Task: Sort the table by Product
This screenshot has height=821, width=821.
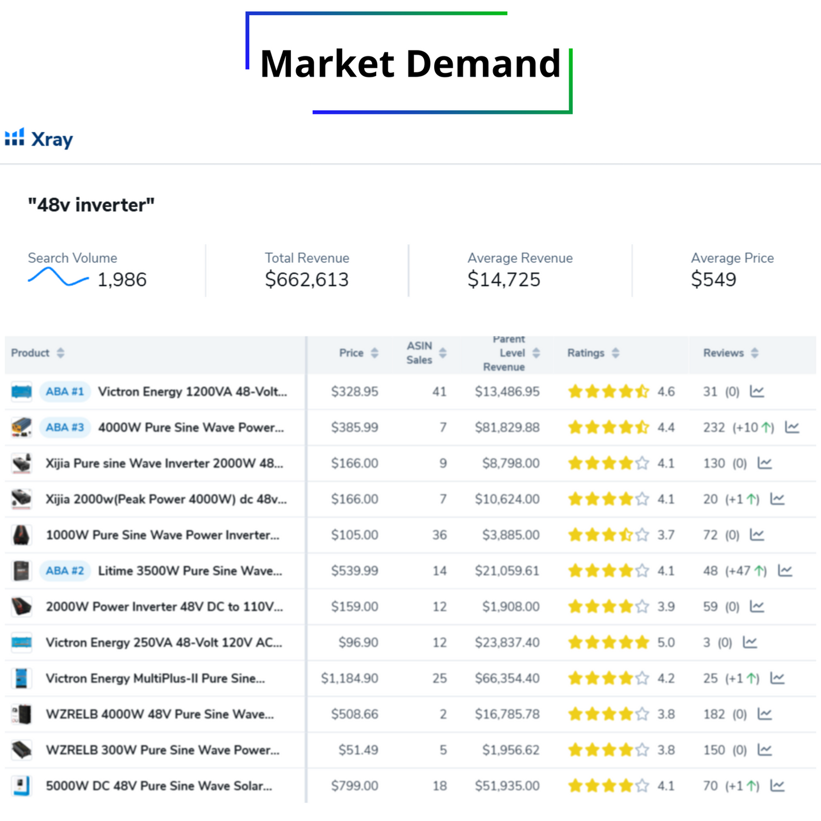Action: click(x=60, y=353)
